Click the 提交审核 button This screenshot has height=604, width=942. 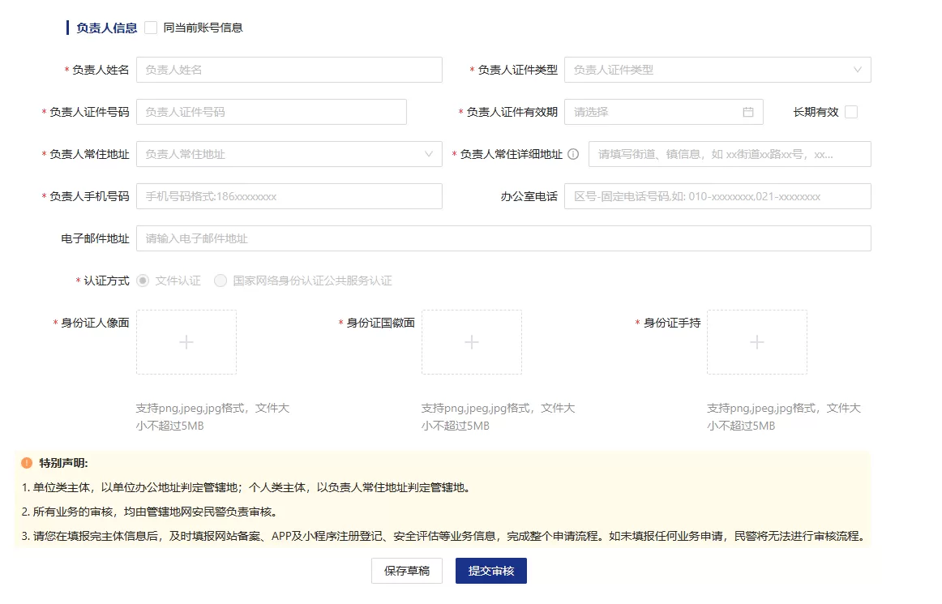click(x=490, y=571)
